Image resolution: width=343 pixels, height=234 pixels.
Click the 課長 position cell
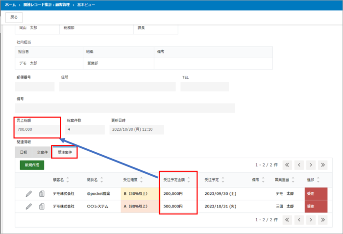(141, 28)
